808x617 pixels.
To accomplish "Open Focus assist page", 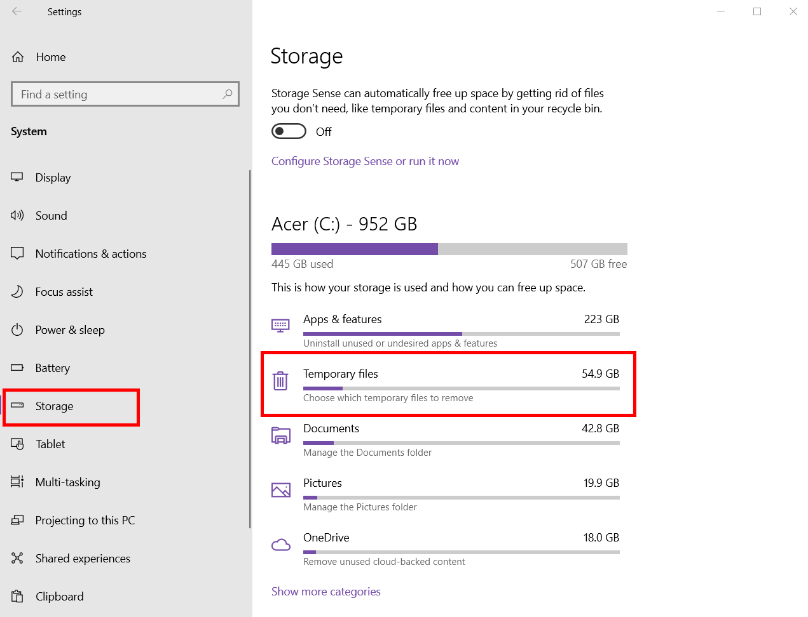I will point(126,292).
